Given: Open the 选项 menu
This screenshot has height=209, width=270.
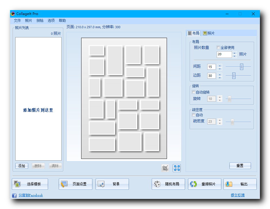Looking at the screenshot, I should click(x=51, y=20).
